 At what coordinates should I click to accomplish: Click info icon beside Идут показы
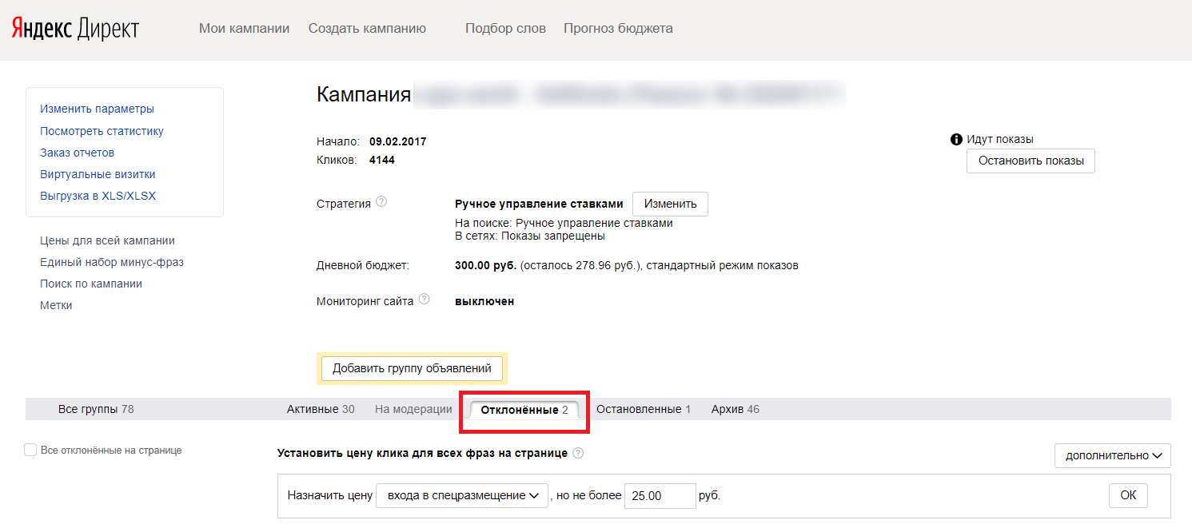pos(956,139)
